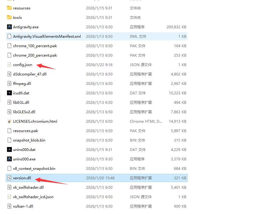Click the unins000.dat file icon
This screenshot has width=277, height=214.
coord(9,150)
